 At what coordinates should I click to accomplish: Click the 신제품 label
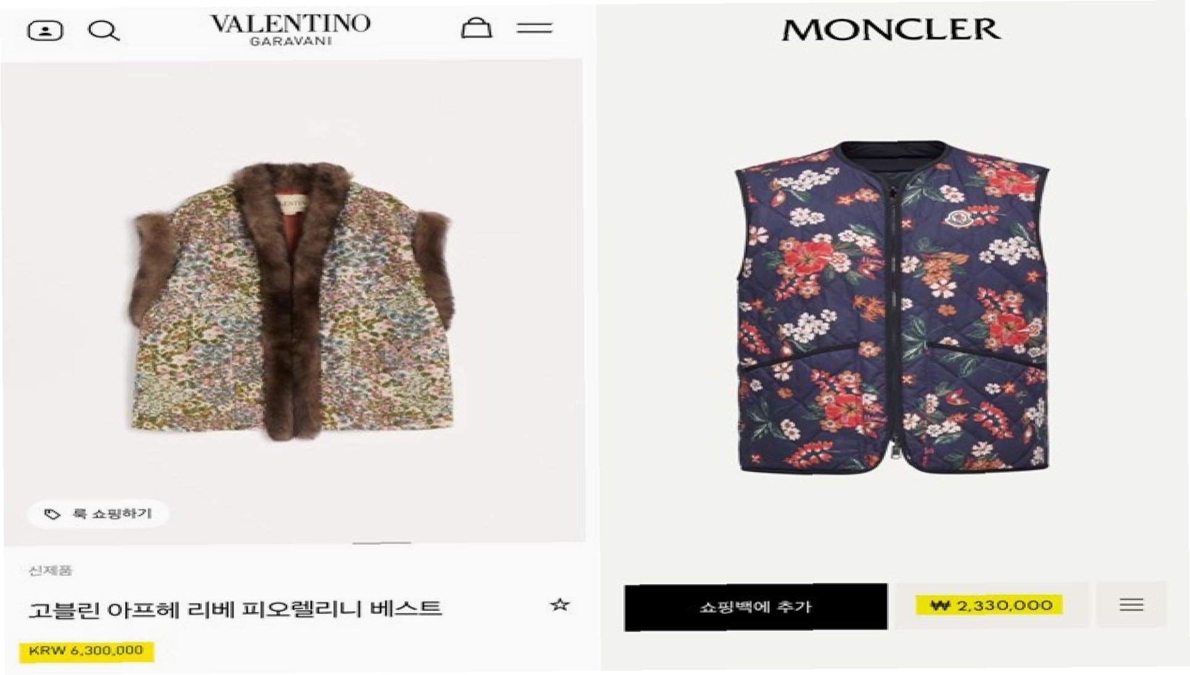click(51, 570)
